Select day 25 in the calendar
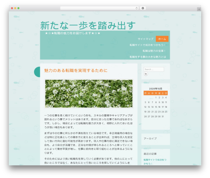 click(x=166, y=112)
